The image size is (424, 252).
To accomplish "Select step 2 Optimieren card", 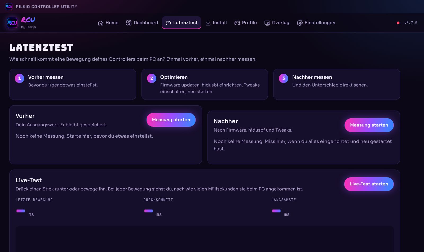I will 205,84.
